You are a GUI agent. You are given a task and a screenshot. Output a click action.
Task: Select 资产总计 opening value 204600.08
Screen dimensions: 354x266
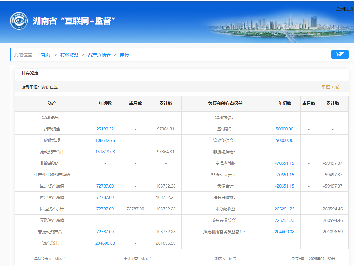click(x=105, y=243)
